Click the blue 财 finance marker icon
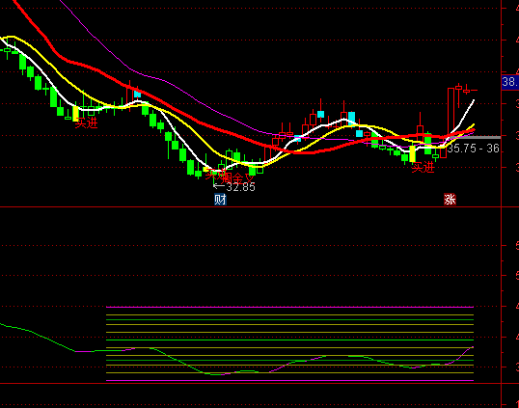The width and height of the screenshot is (519, 408). (x=220, y=200)
